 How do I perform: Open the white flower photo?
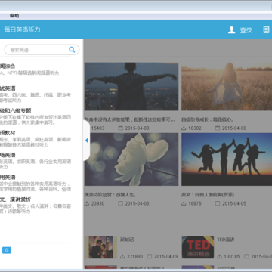[x=131, y=159]
